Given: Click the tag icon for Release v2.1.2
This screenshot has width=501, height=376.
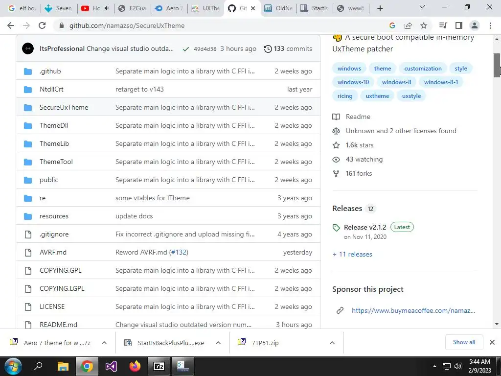Looking at the screenshot, I should [336, 228].
